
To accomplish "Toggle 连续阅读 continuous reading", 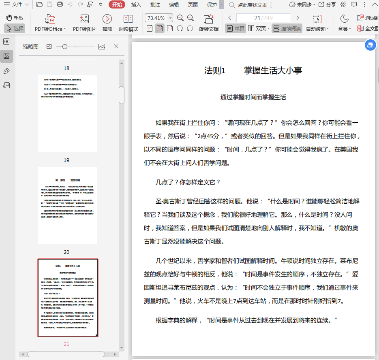I will [x=287, y=28].
